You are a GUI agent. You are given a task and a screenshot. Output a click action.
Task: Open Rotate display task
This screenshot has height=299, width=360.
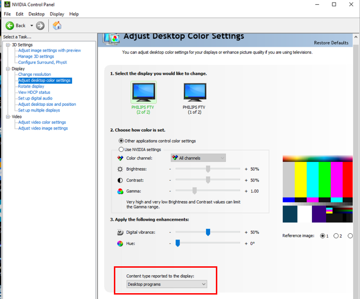pos(31,86)
